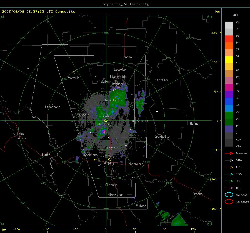Click the Strathmore label

(x=135, y=164)
